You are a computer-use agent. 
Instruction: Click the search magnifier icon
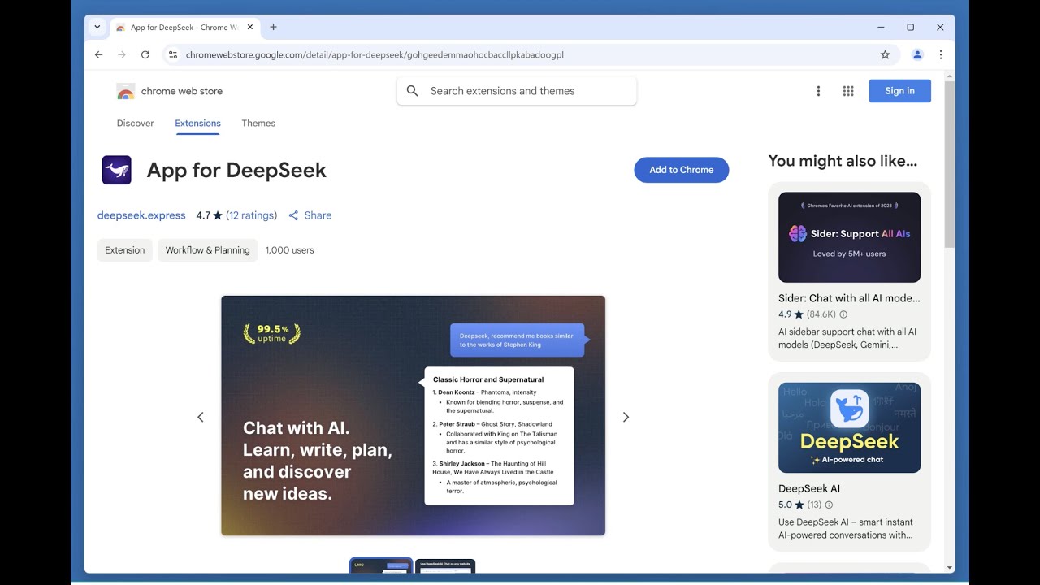tap(413, 91)
